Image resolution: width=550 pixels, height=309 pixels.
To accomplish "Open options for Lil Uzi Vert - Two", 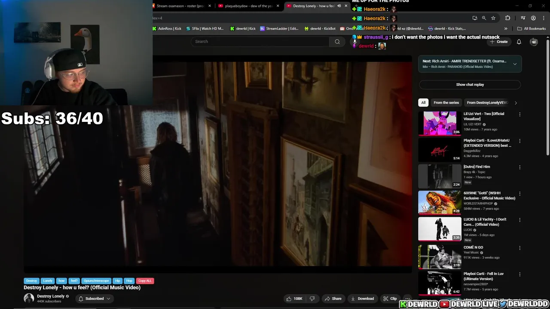I will [519, 115].
